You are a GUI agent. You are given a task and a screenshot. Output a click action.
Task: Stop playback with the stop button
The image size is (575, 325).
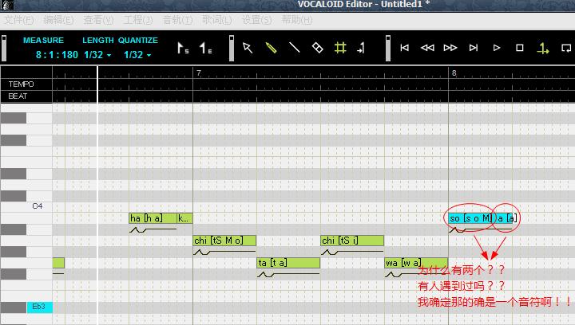coord(520,48)
